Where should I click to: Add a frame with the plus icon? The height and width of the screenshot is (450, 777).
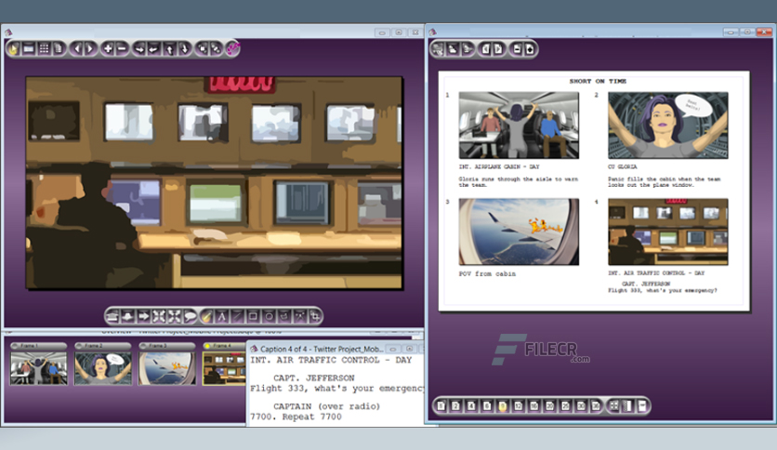point(108,48)
